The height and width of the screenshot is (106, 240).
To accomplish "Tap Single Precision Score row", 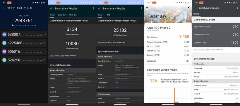I will pos(216,27).
